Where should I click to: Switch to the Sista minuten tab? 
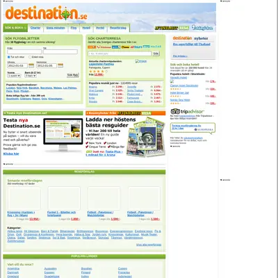56,28
